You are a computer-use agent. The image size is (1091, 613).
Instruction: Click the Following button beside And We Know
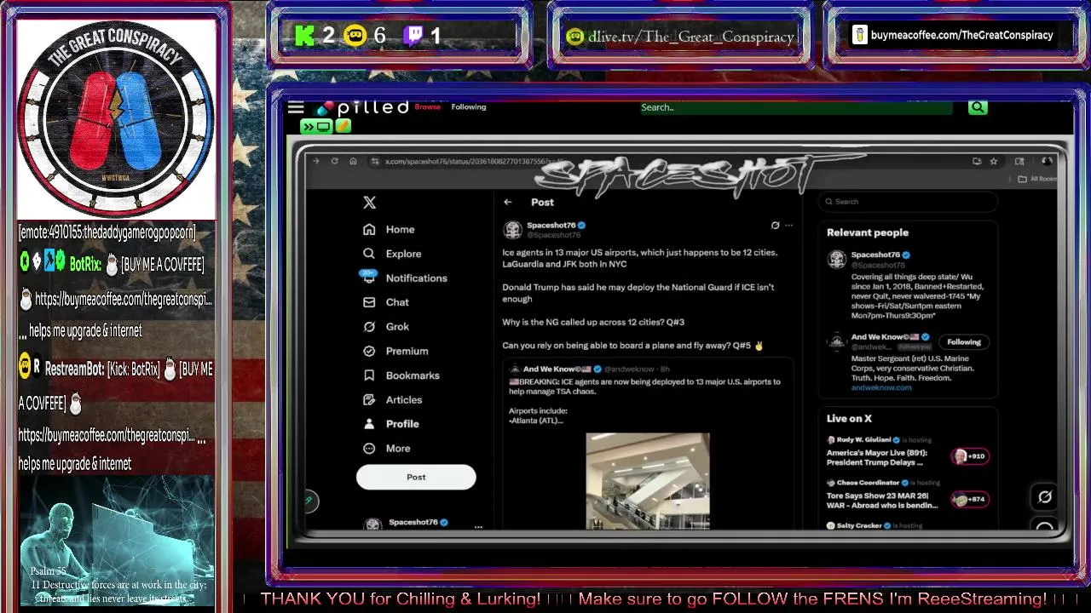964,342
